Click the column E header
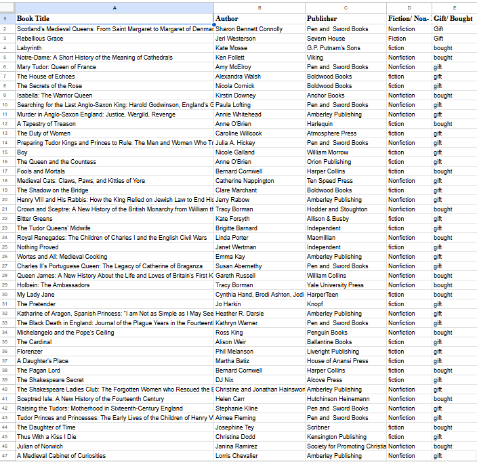 pos(454,7)
